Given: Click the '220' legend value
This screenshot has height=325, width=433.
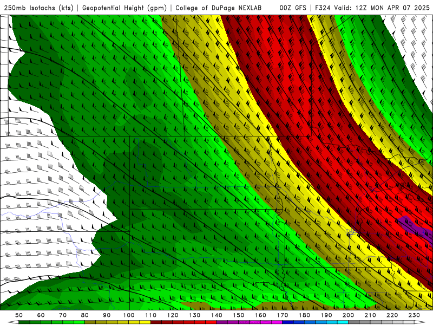Looking at the screenshot, I should (x=392, y=315).
